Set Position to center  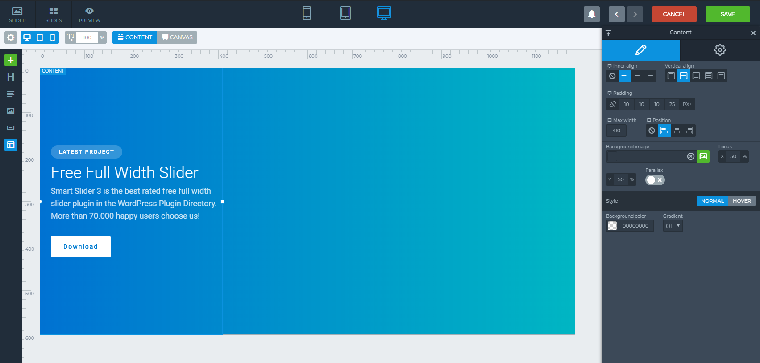coord(677,131)
